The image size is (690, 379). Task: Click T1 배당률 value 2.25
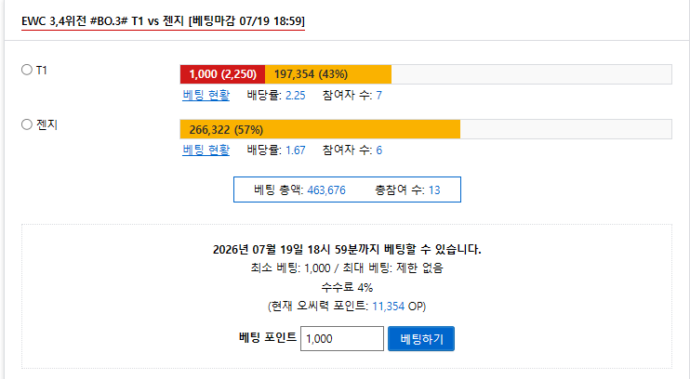click(x=296, y=96)
